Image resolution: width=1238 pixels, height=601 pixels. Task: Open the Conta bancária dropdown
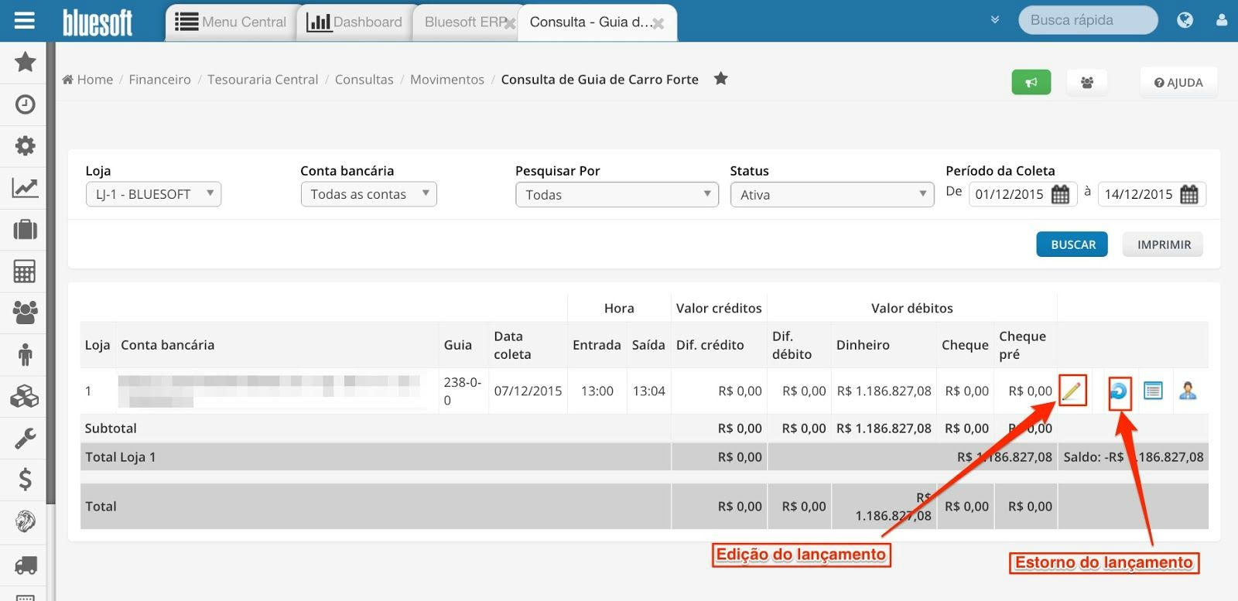click(x=368, y=194)
